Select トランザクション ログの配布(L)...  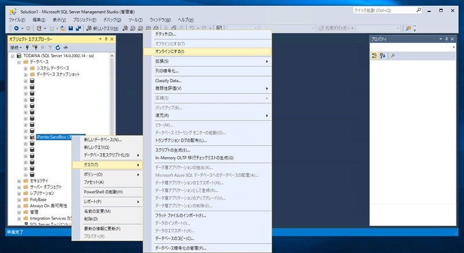[207, 140]
